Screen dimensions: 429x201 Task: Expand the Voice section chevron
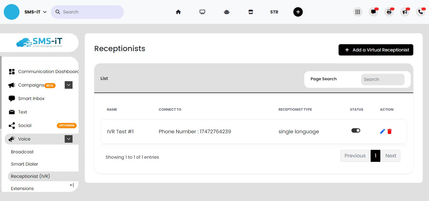pos(68,139)
